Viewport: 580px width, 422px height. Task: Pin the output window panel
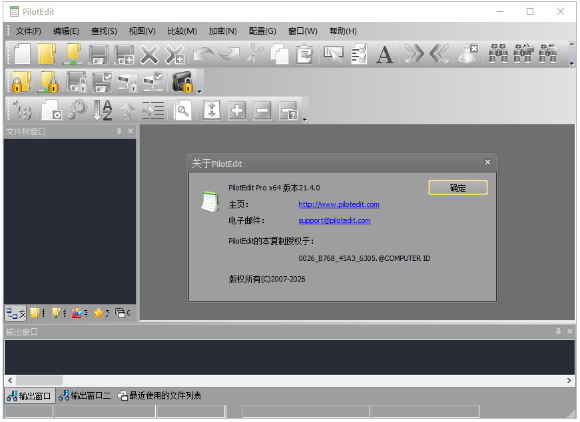tap(559, 331)
